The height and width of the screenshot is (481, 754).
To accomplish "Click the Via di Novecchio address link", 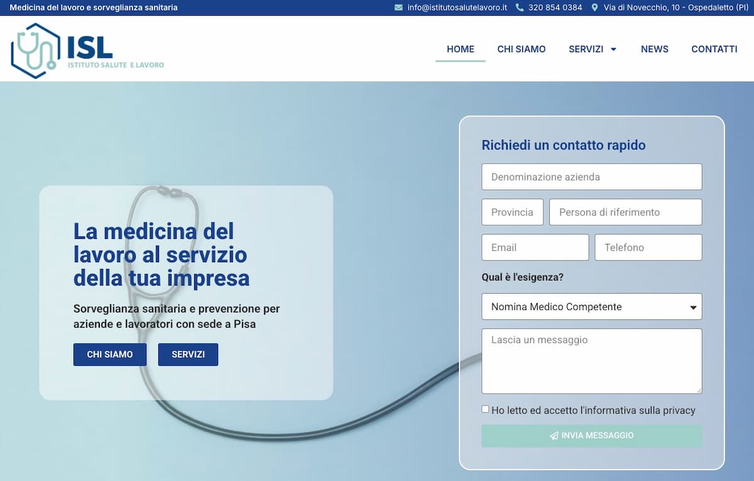I will click(x=676, y=8).
